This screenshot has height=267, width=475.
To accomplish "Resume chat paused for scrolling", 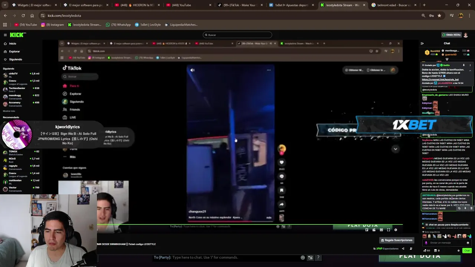I will click(x=447, y=225).
